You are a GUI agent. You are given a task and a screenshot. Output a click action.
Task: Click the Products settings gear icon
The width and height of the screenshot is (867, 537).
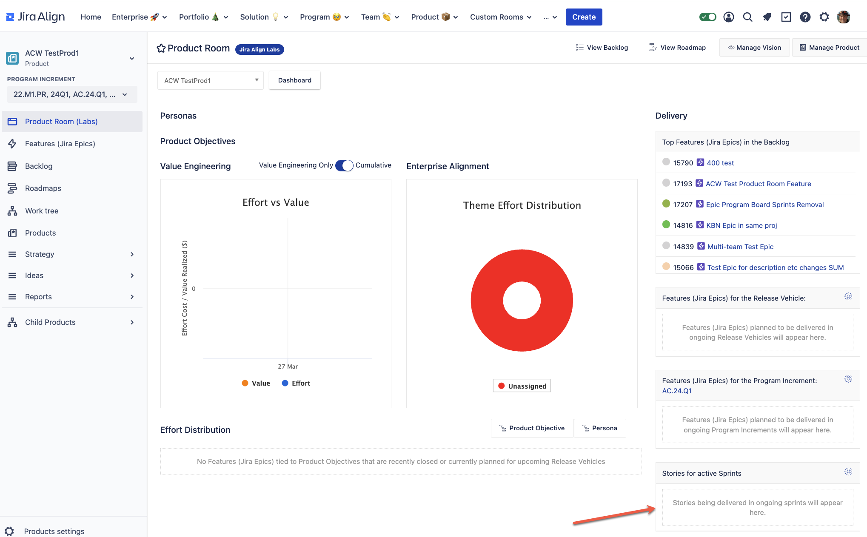[x=9, y=531]
